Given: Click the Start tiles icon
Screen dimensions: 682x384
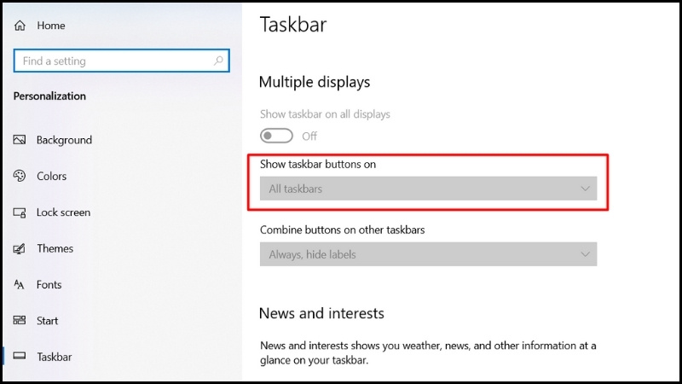Looking at the screenshot, I should [x=19, y=321].
